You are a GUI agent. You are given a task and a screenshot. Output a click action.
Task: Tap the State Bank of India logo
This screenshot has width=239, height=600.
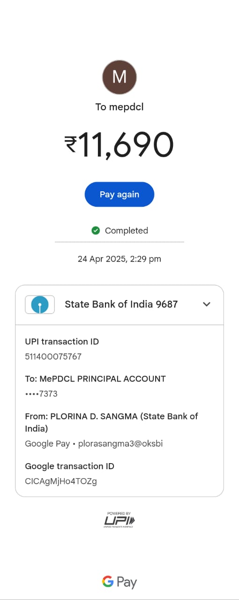tap(40, 304)
